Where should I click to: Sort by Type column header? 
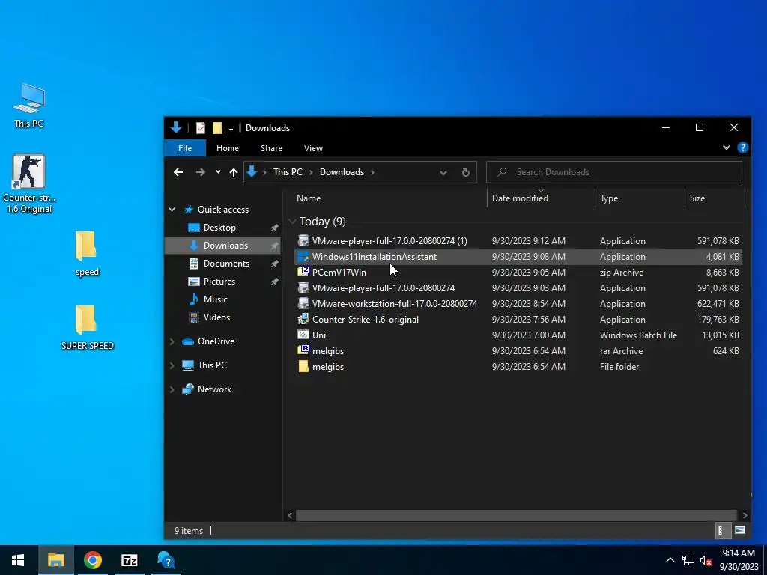tap(609, 198)
